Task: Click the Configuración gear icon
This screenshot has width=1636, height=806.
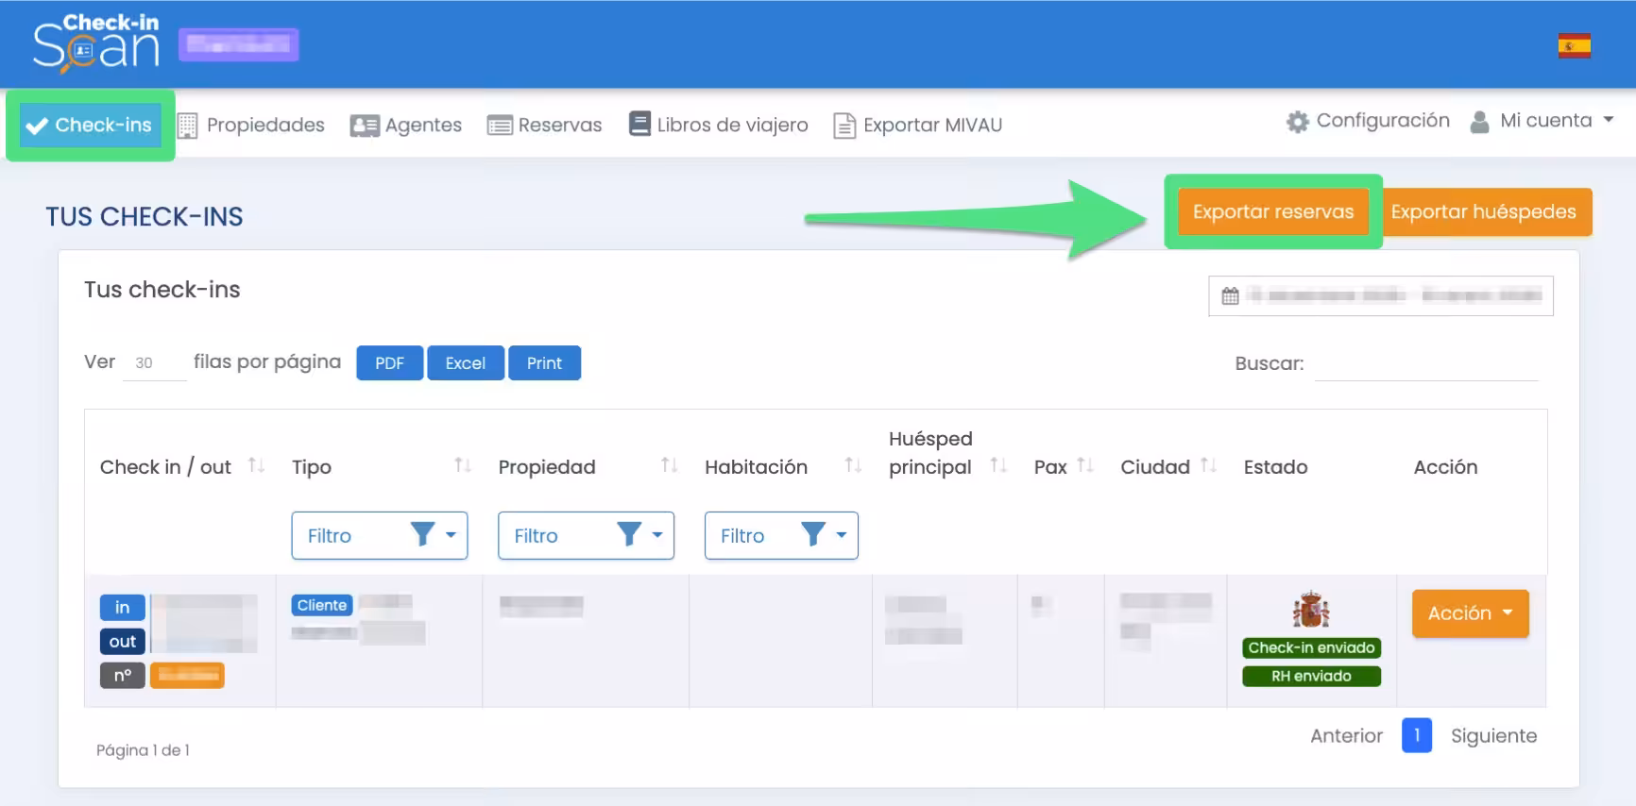Action: pyautogui.click(x=1298, y=122)
